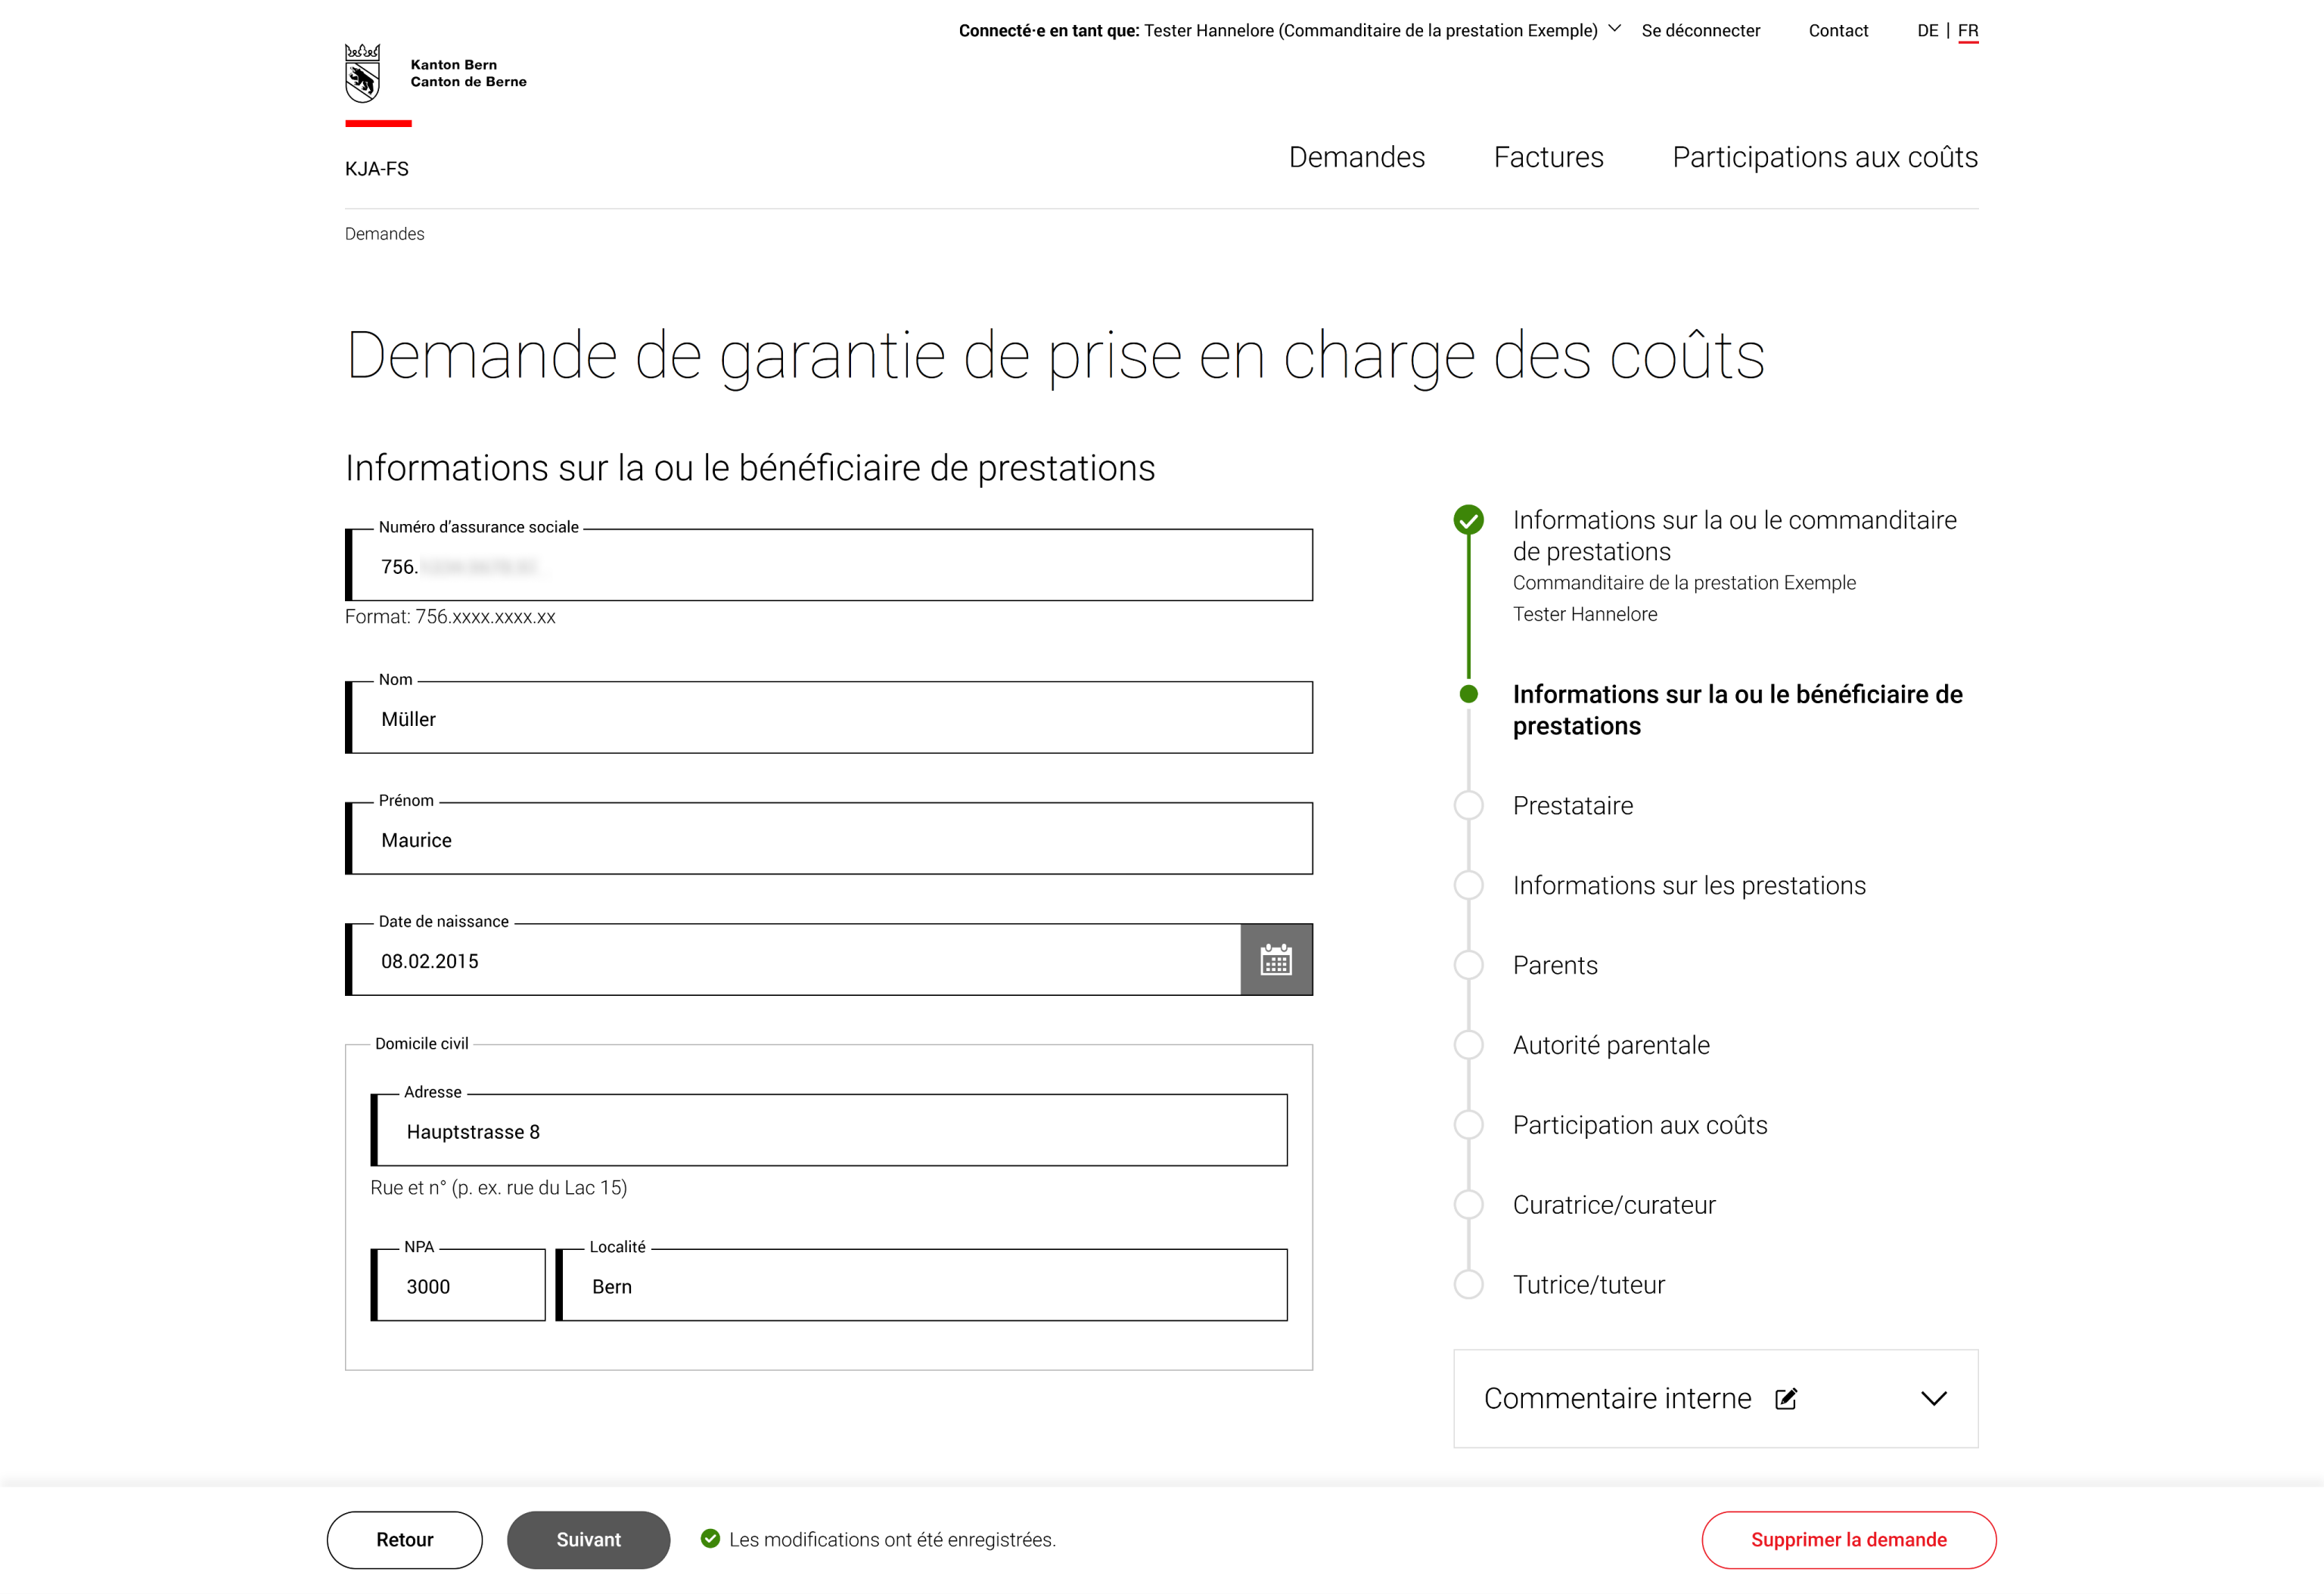Expand the Commentaire interne panel chevron
The height and width of the screenshot is (1594, 2324).
(1934, 1398)
